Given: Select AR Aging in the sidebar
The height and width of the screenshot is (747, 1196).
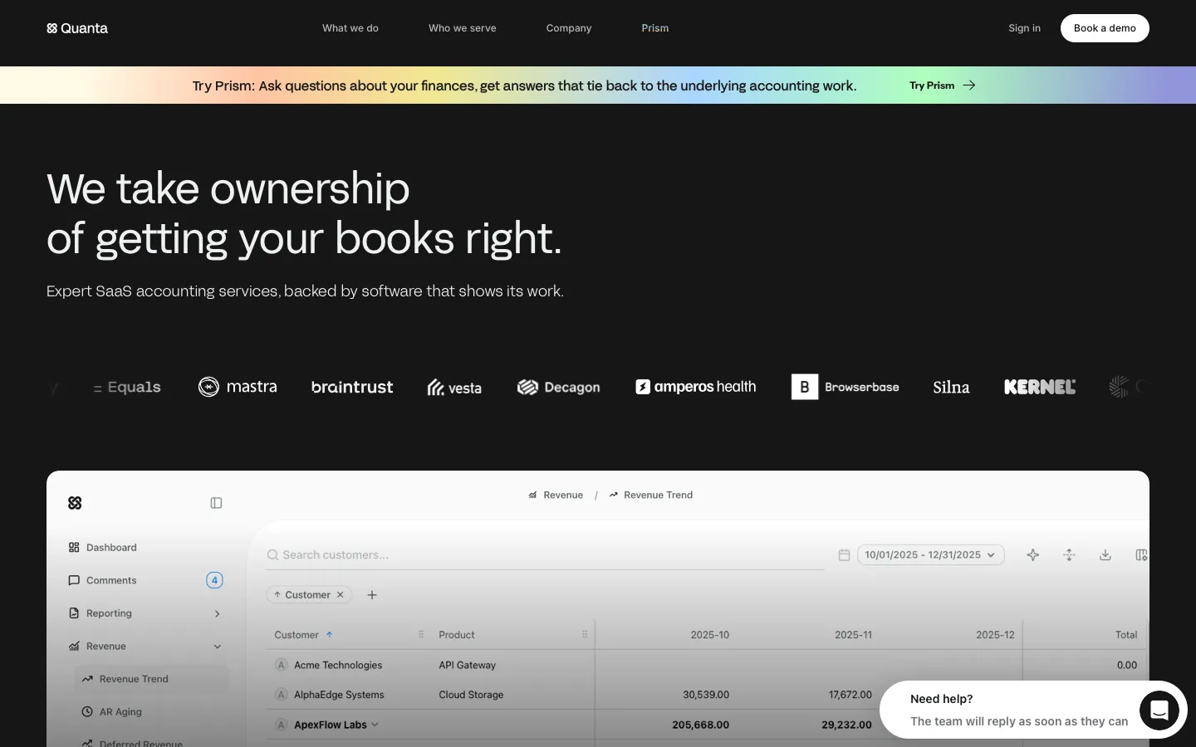Looking at the screenshot, I should pyautogui.click(x=120, y=712).
